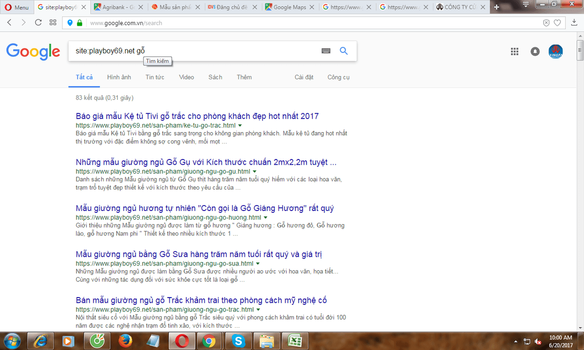Expand options arrow for ke-tu-go-trac.html result
This screenshot has width=584, height=350.
tap(240, 126)
